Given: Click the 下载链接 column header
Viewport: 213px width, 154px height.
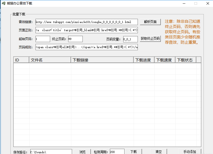Looking at the screenshot, I should click(x=102, y=60).
